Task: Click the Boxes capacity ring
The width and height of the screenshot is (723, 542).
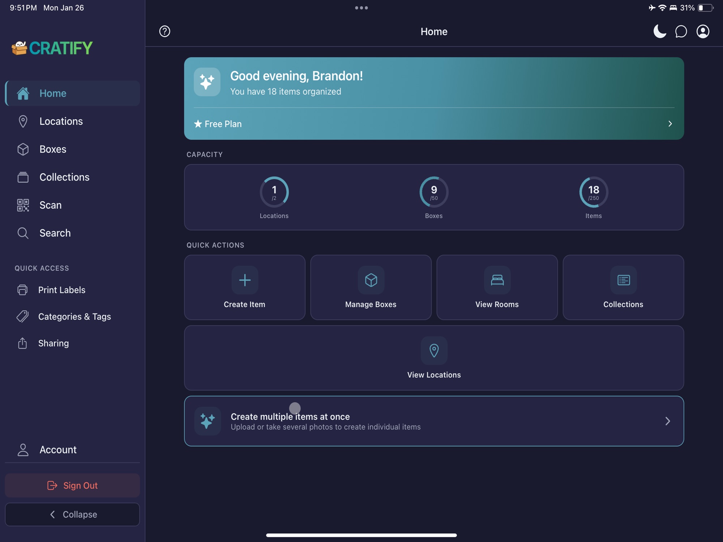Action: pos(434,192)
